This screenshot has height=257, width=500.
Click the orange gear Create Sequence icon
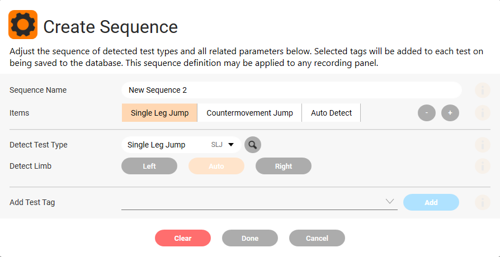tap(23, 25)
